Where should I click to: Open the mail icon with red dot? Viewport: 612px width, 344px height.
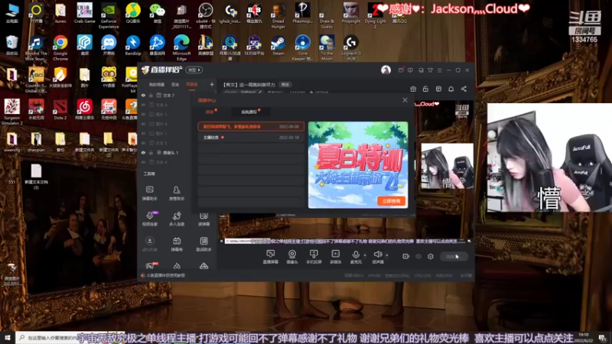(401, 70)
